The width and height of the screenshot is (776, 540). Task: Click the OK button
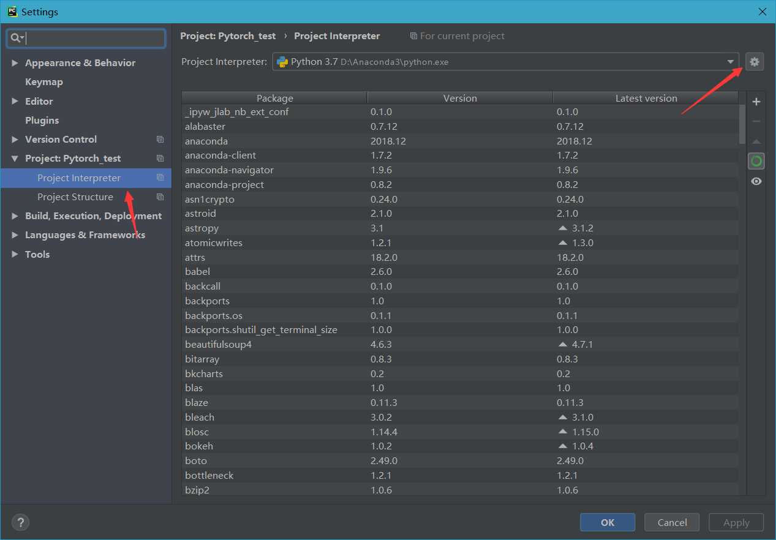coord(608,522)
